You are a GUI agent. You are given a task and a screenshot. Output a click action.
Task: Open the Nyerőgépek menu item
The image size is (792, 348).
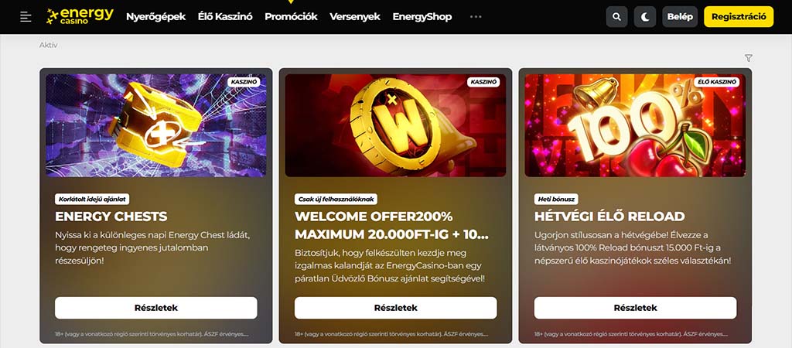click(x=156, y=17)
